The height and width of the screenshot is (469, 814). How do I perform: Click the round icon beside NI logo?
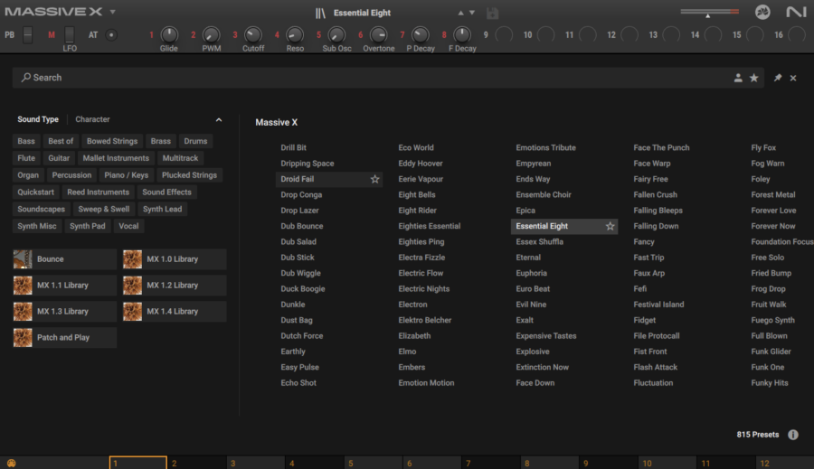(762, 13)
